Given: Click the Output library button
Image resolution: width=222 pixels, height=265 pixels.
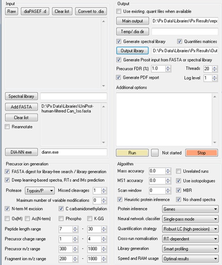Looking at the screenshot, I should click(132, 51).
